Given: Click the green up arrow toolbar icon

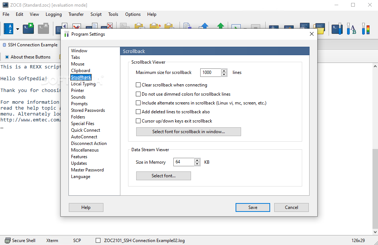Looking at the screenshot, I should pyautogui.click(x=220, y=26).
